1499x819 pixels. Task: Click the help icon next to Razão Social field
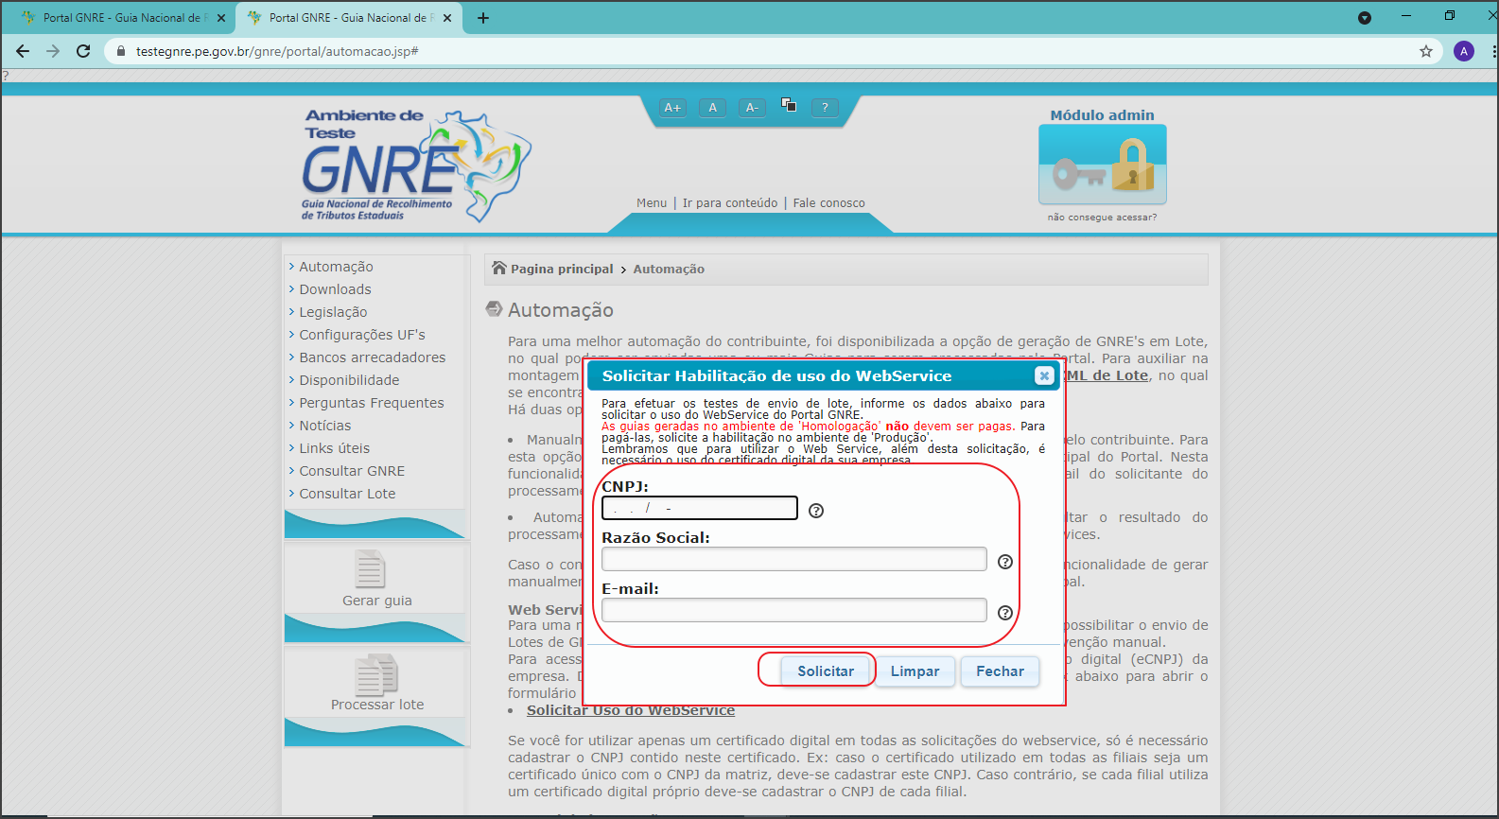(1005, 562)
